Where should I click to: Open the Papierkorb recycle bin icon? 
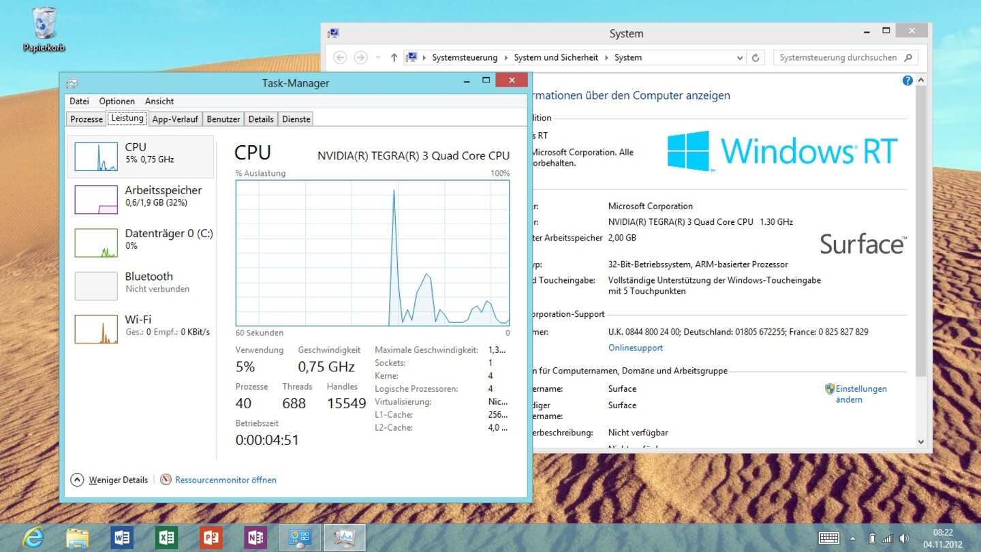tap(44, 29)
